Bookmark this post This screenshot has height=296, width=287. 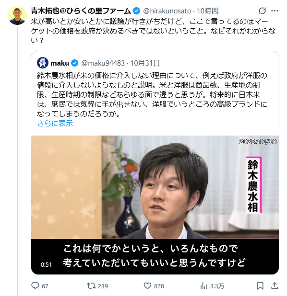(x=260, y=286)
